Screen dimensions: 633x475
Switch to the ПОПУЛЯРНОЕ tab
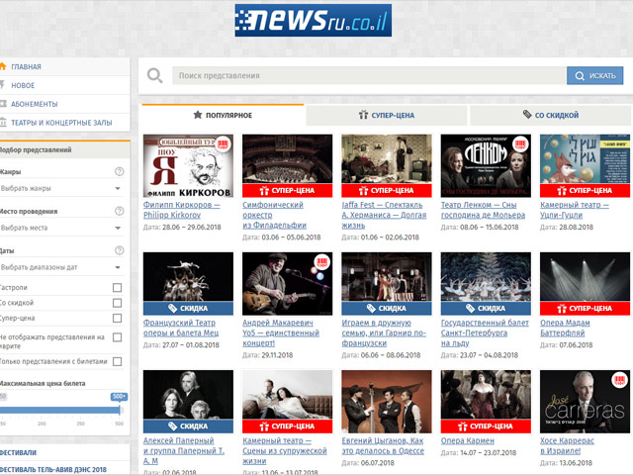[x=223, y=115]
